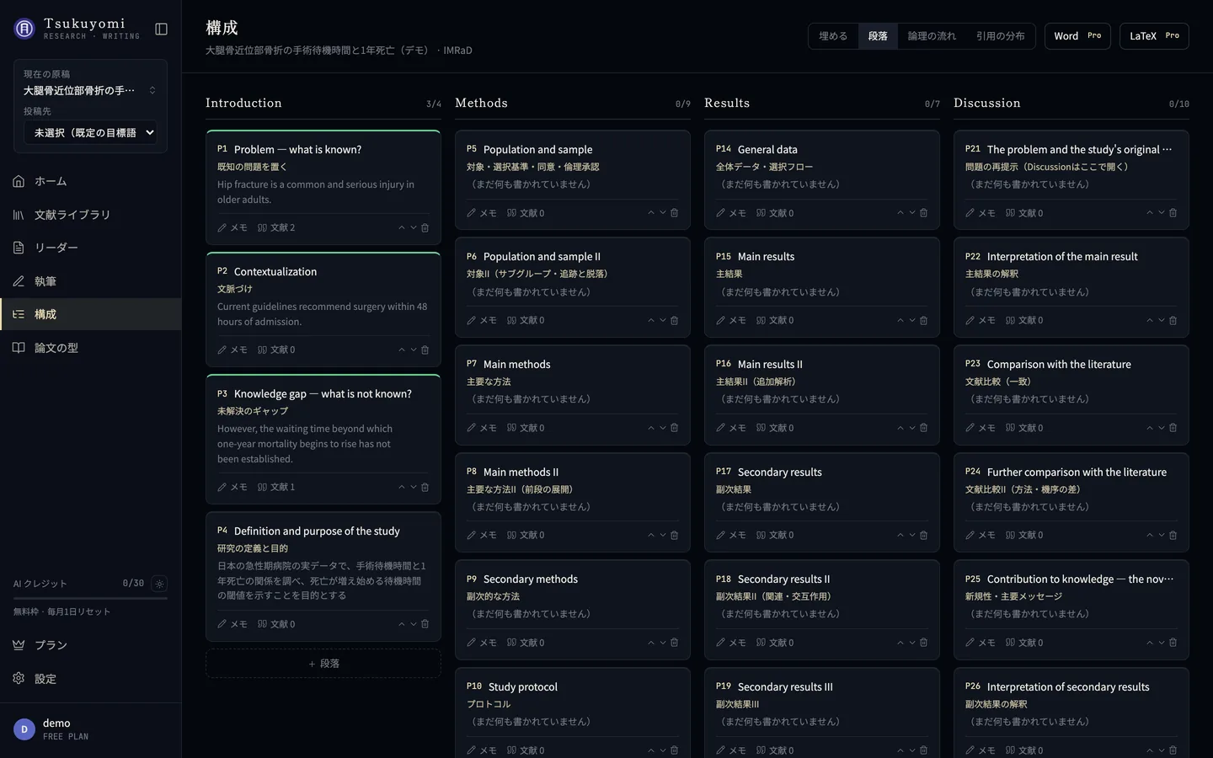Switch to 埋める view

click(x=833, y=36)
